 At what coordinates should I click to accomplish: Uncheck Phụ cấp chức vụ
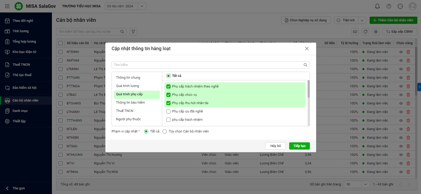[168, 95]
